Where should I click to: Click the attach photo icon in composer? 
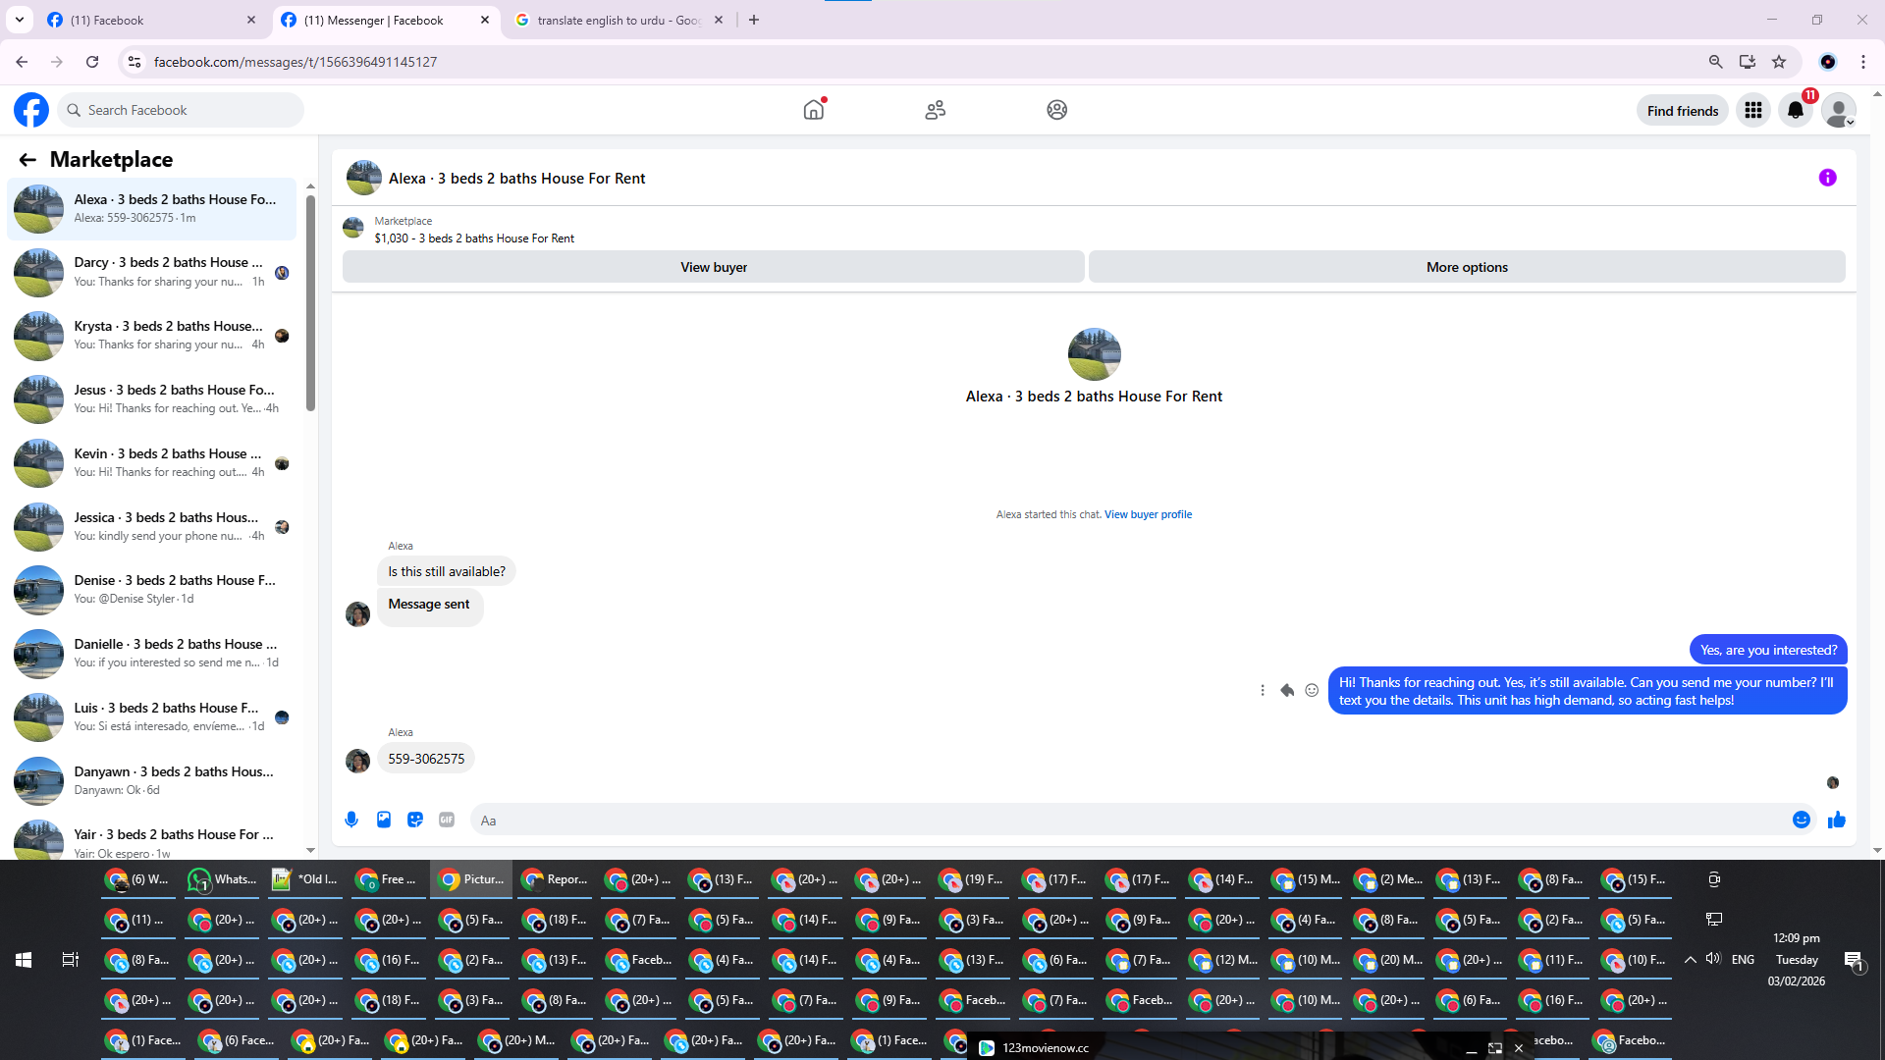[384, 820]
